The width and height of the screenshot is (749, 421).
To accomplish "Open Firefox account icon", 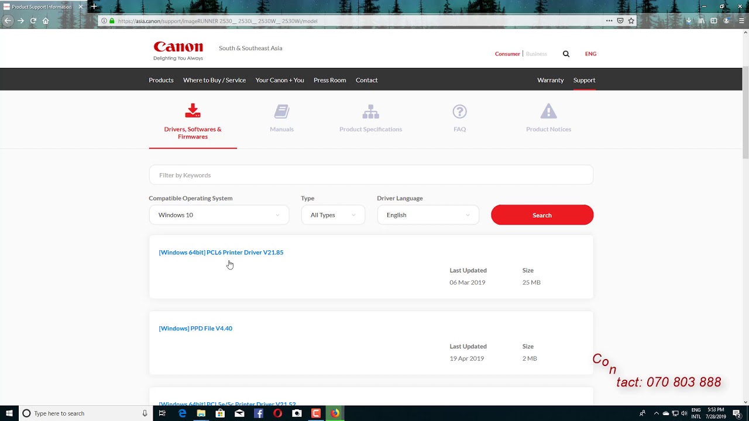I will click(727, 20).
